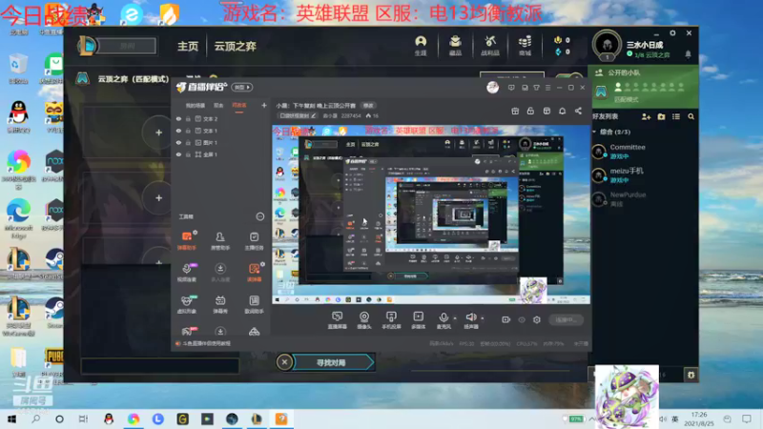Open streaming settings gear icon
This screenshot has width=763, height=429.
coord(537,320)
